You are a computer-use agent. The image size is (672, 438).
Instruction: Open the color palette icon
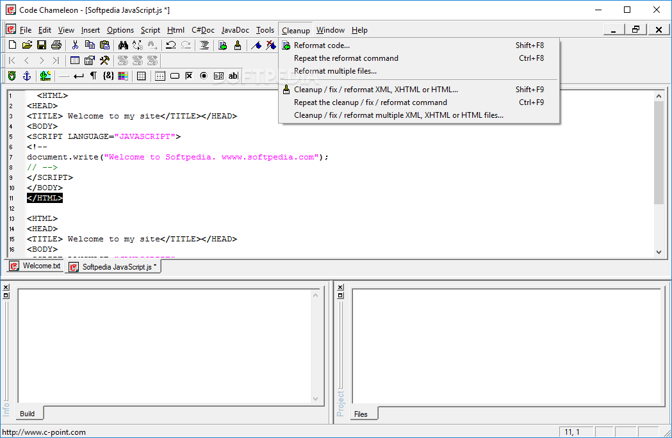click(123, 76)
